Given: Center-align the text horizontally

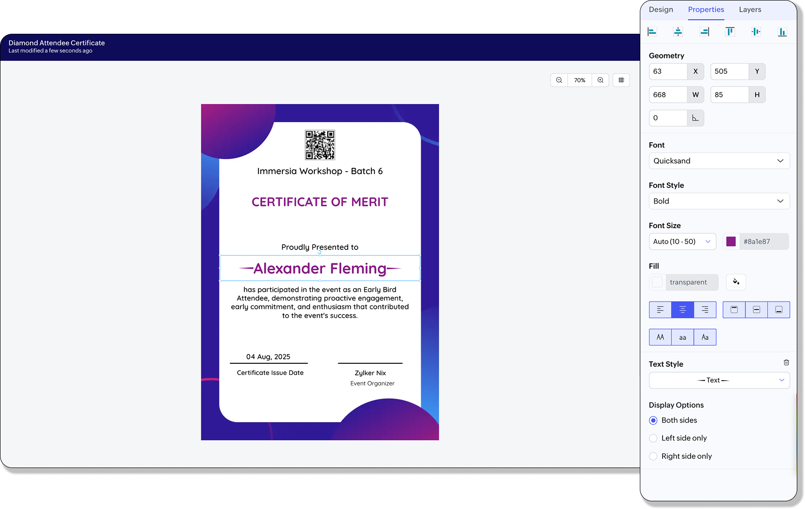Looking at the screenshot, I should coord(682,310).
